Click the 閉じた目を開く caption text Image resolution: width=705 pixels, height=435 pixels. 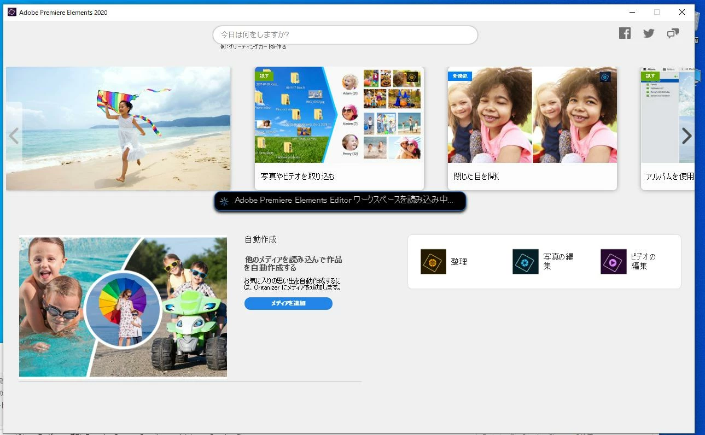476,177
